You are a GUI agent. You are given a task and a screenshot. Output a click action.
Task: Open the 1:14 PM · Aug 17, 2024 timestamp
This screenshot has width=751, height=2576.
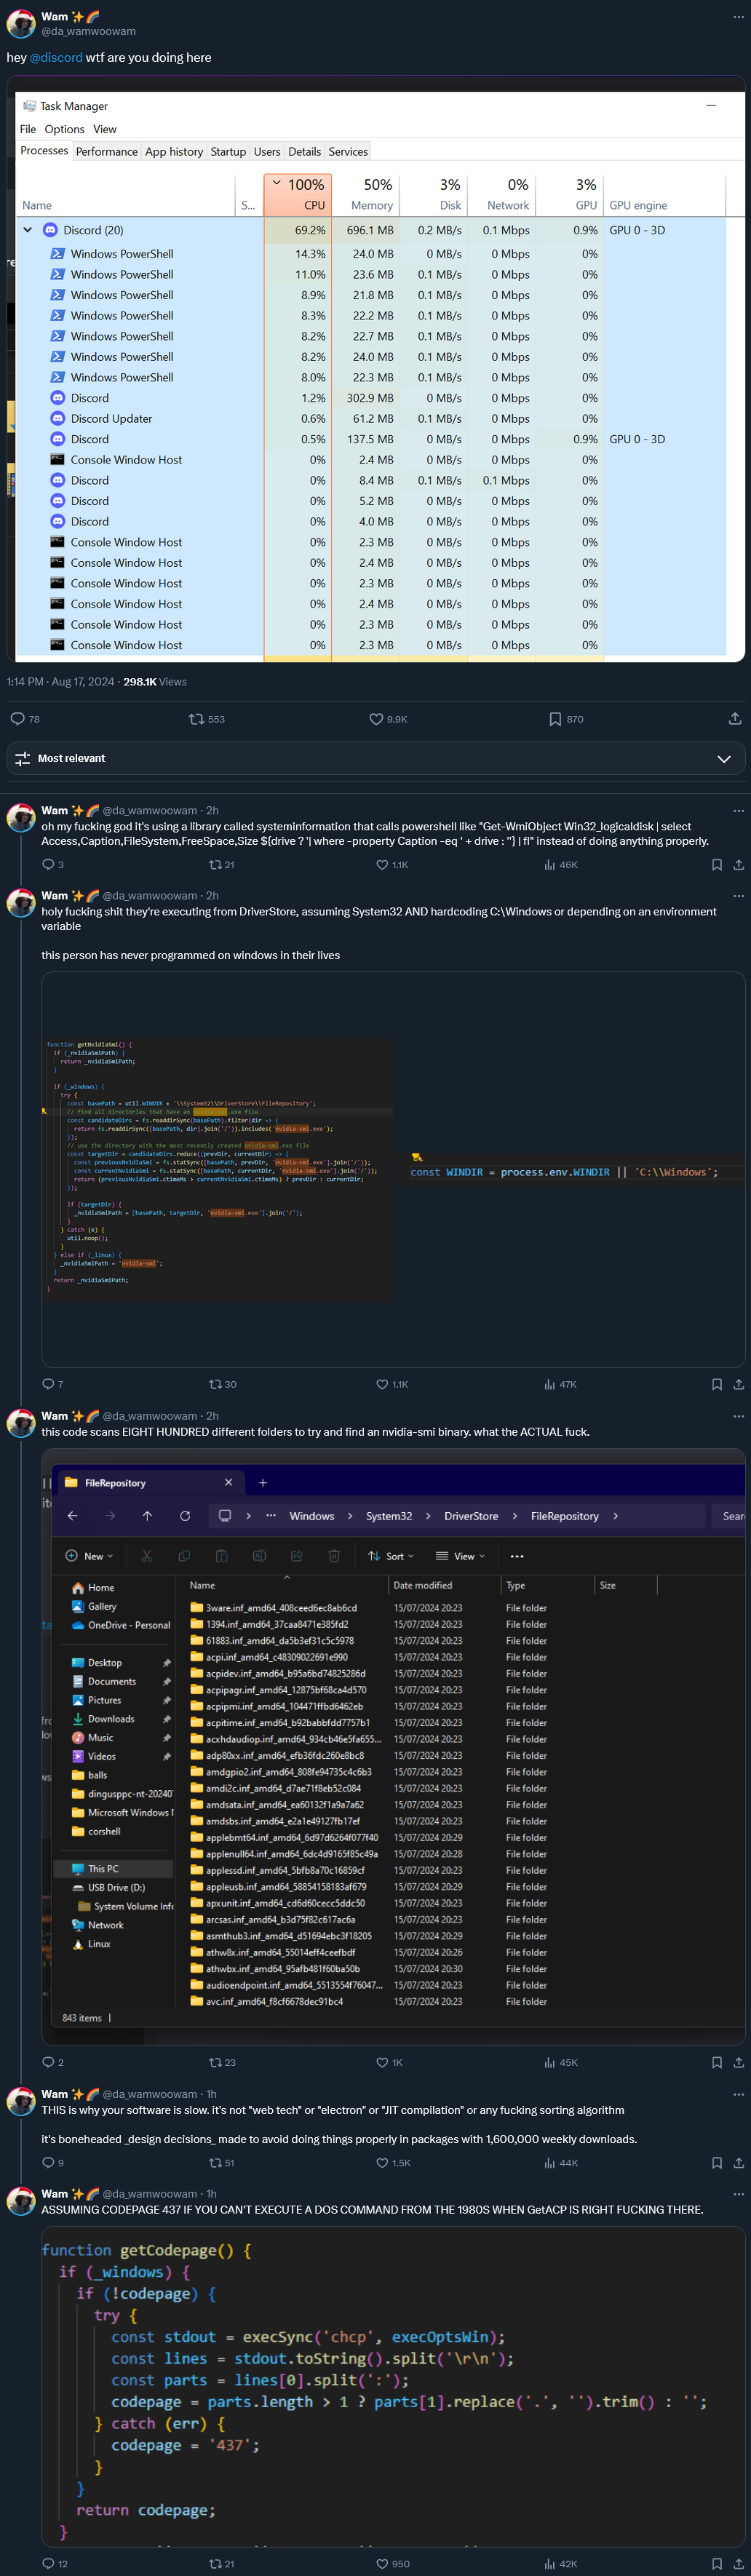coord(61,682)
